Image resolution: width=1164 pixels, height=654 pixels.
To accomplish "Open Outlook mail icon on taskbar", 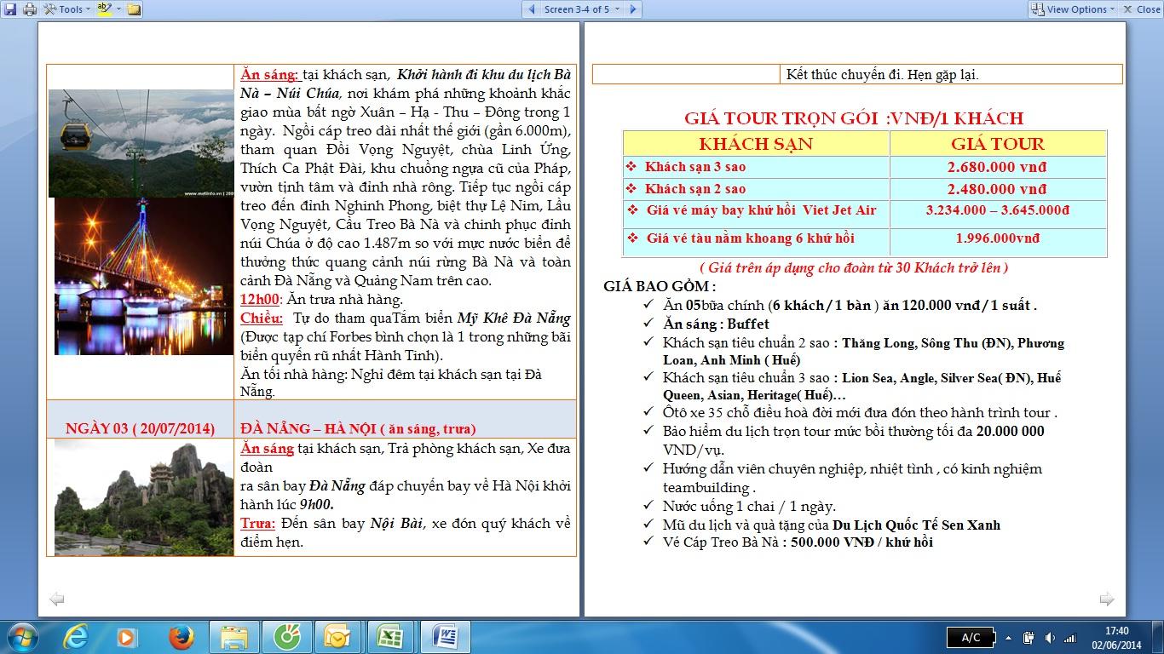I will pos(337,637).
